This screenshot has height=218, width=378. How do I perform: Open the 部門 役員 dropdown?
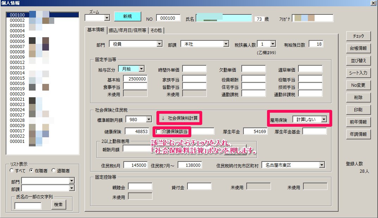pyautogui.click(x=159, y=44)
